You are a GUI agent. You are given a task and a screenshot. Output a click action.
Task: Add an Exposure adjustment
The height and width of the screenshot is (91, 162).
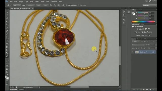coord(146,29)
